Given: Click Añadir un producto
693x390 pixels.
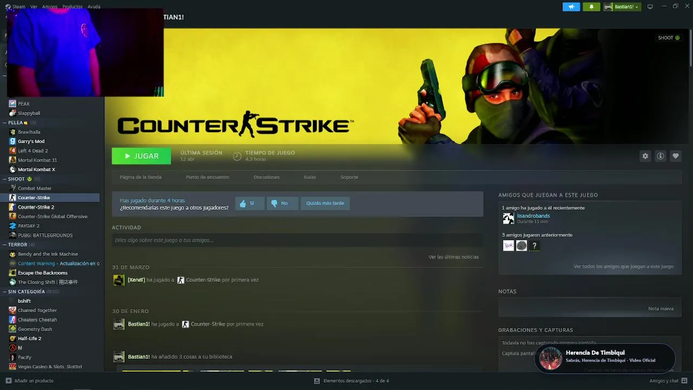Looking at the screenshot, I should point(29,381).
